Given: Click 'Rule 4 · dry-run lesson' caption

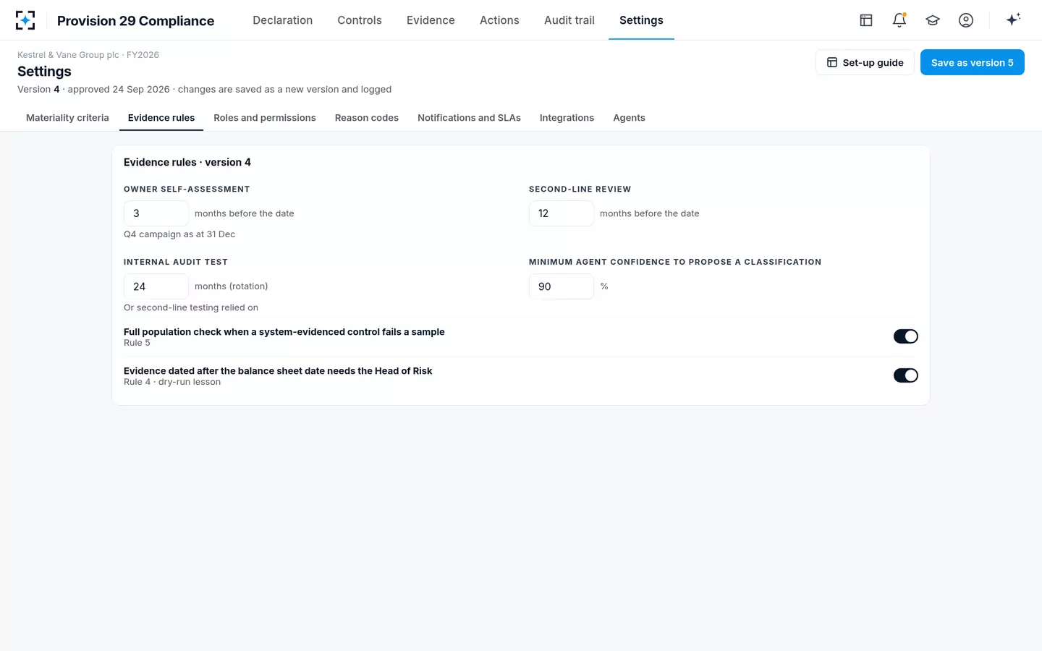Looking at the screenshot, I should pyautogui.click(x=172, y=382).
